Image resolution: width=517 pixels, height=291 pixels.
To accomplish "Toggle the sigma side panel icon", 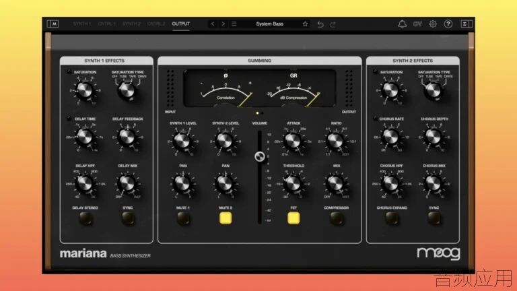I will coord(467,24).
